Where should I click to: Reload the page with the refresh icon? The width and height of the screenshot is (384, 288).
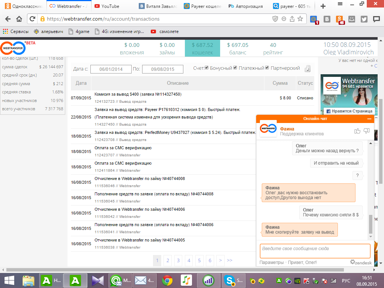point(32,19)
